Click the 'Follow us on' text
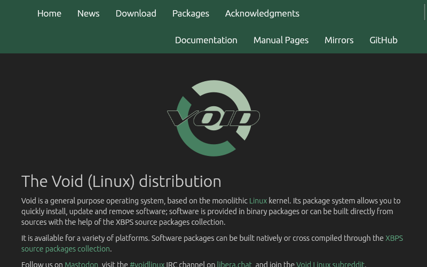The height and width of the screenshot is (267, 427). [x=42, y=264]
